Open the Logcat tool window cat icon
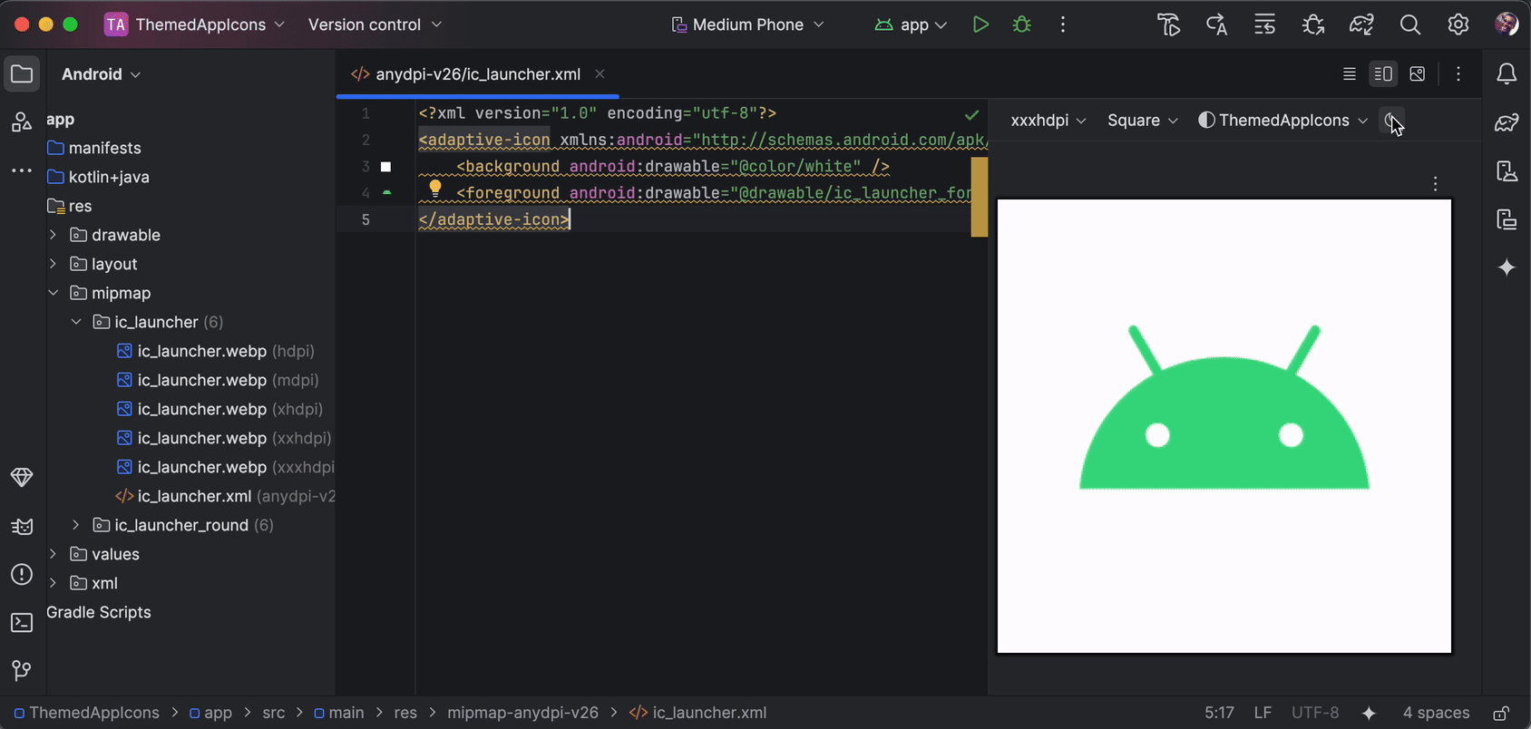Screen dimensions: 1531x729 22,526
